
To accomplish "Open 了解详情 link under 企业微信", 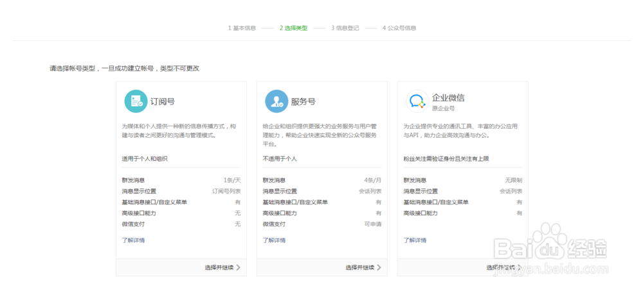I will 415,240.
